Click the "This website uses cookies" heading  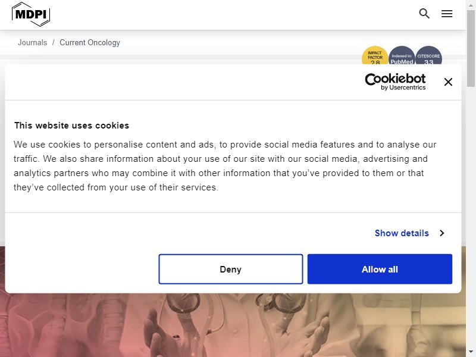click(x=71, y=126)
